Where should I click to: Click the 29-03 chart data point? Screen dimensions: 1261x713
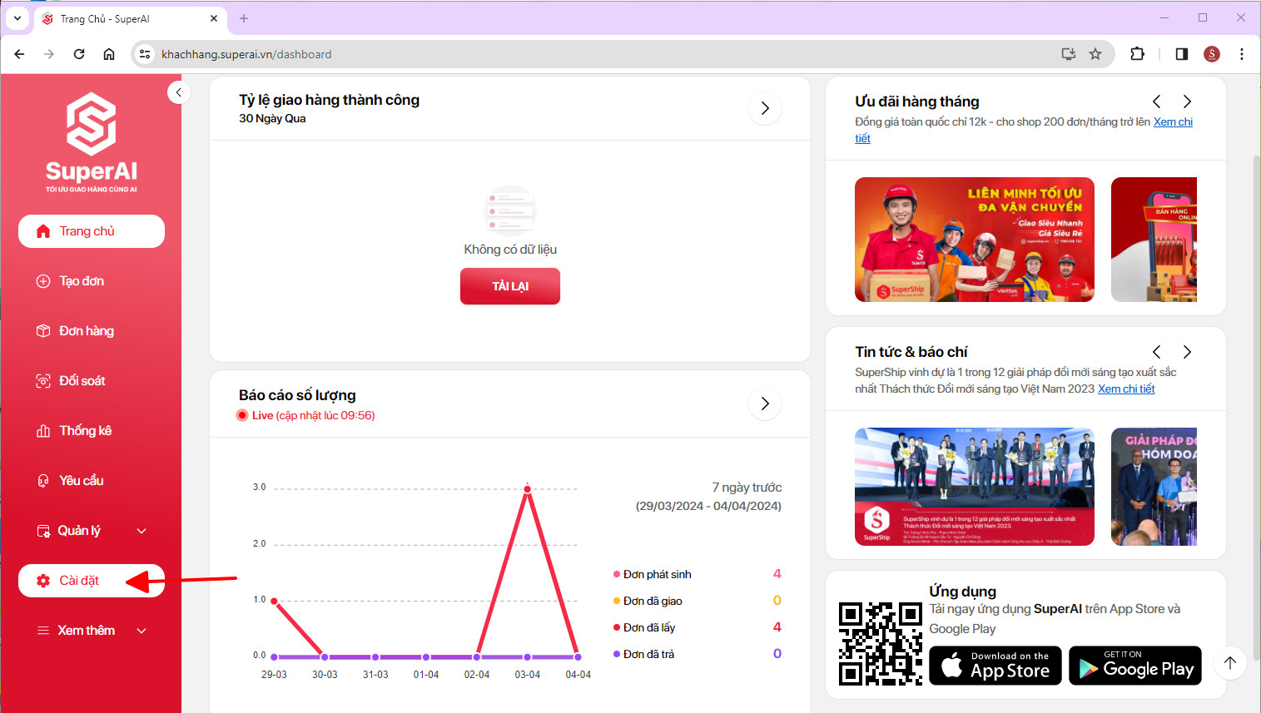(274, 601)
